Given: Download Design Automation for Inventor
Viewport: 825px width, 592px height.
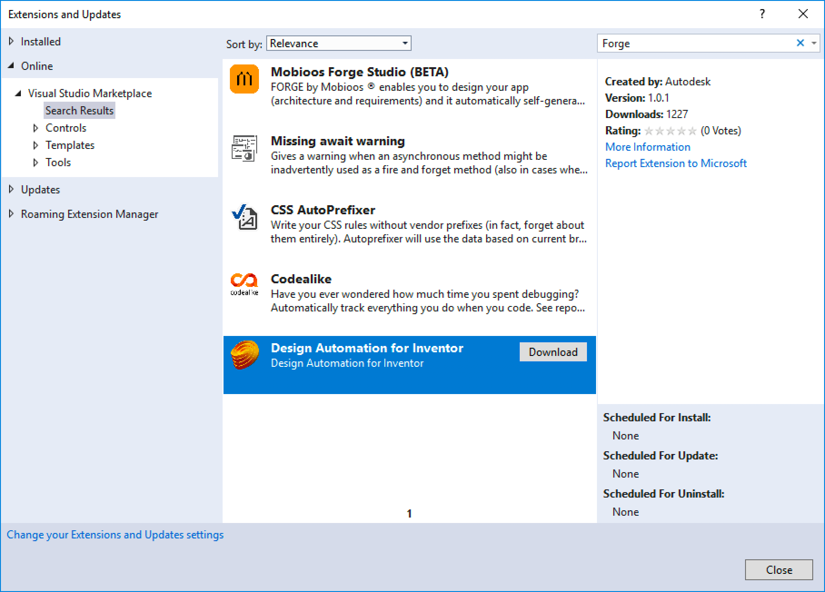Looking at the screenshot, I should click(553, 352).
